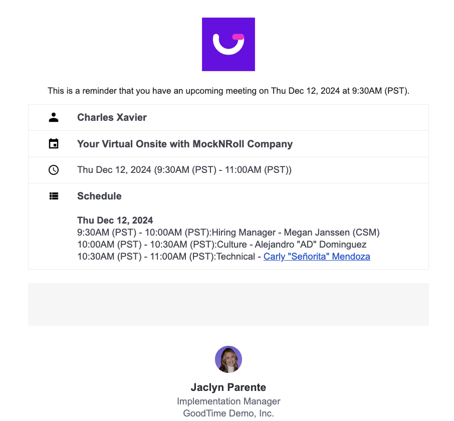This screenshot has width=454, height=421.
Task: Open Carly "Señorita" Mendoza link
Action: click(317, 257)
